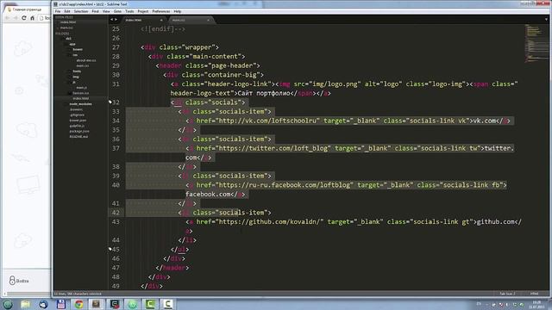Open the File menu in Sublime Text

click(58, 11)
